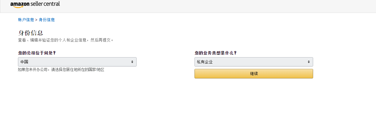Click the 'seller central' wordmark text

point(45,4)
